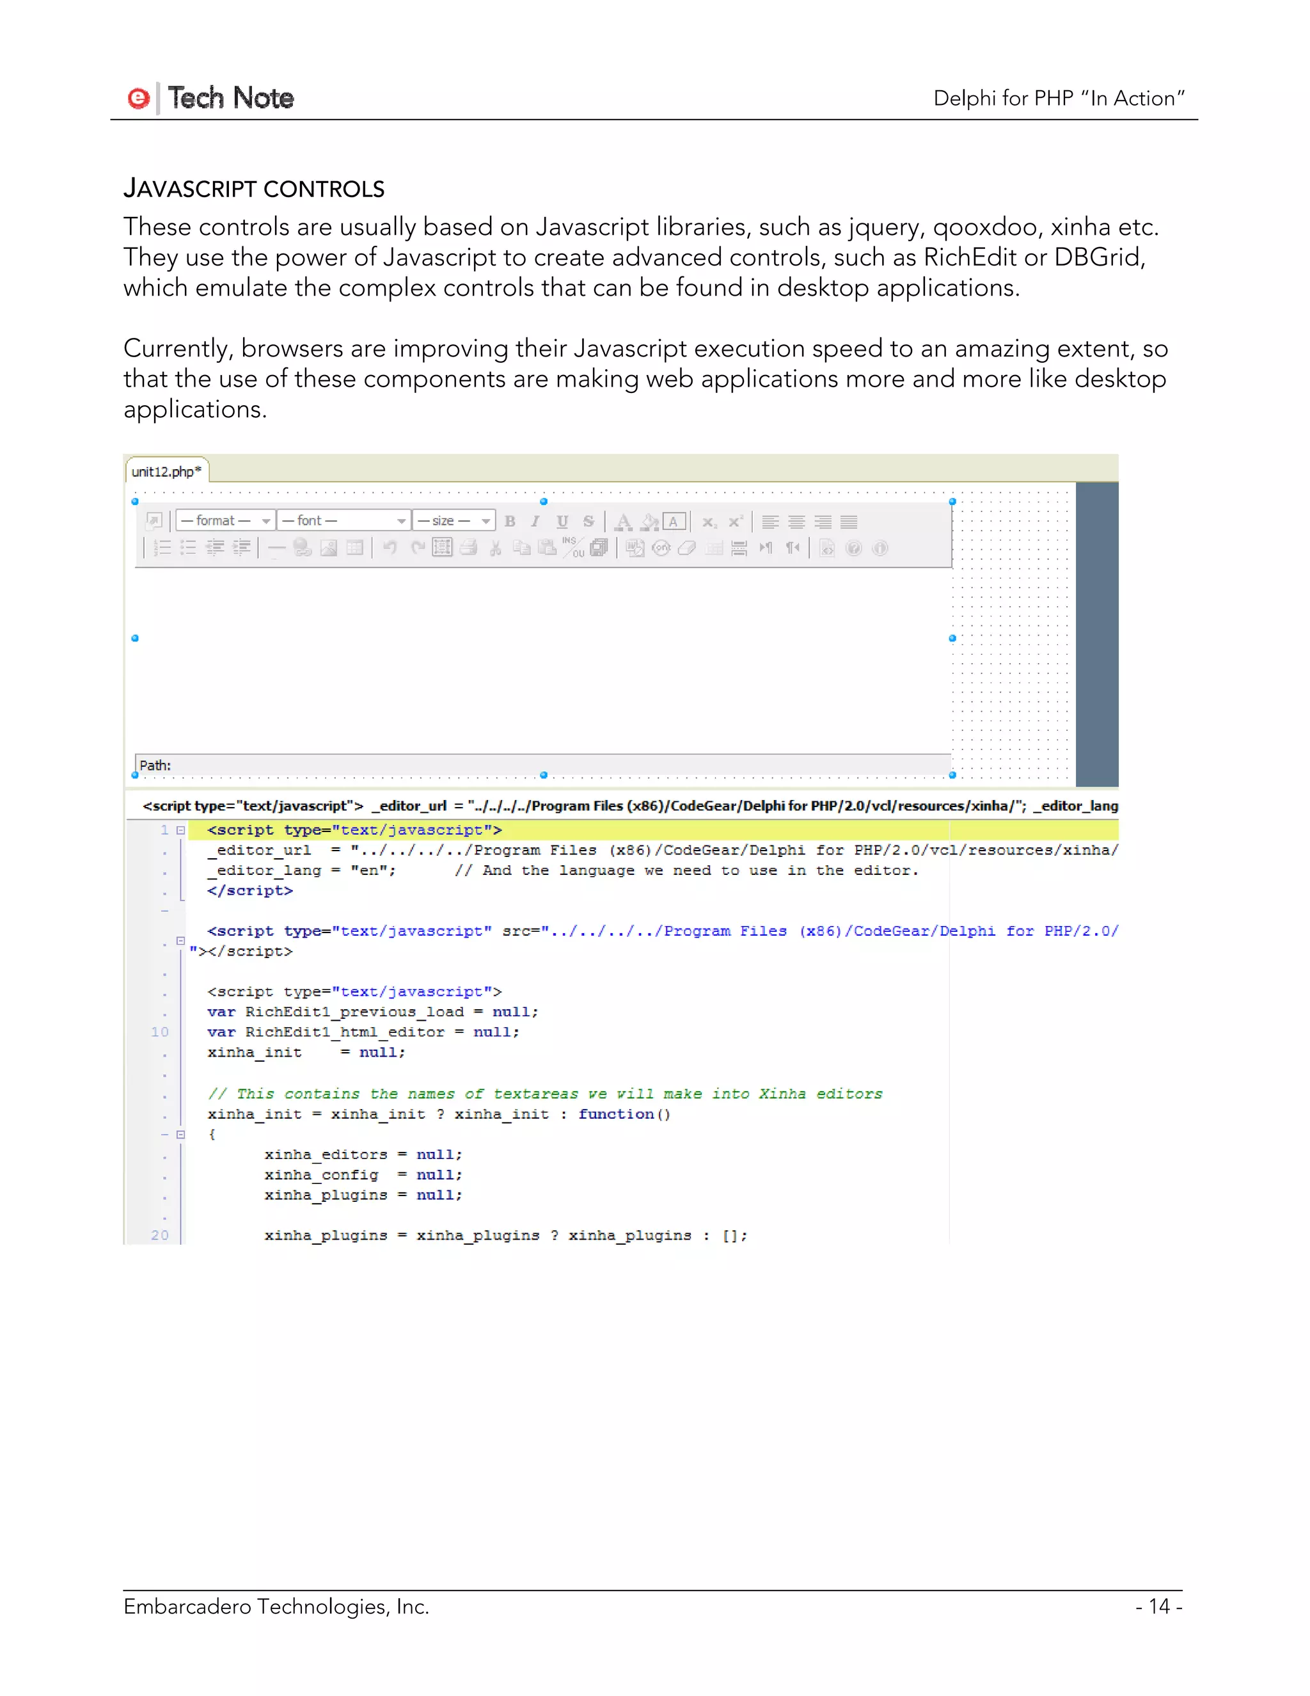Click the closing </script> tag line
1310x1696 pixels.
(250, 891)
